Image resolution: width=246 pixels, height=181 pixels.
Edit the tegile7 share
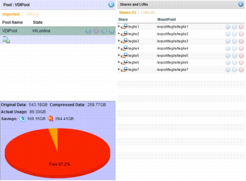[x=234, y=70]
